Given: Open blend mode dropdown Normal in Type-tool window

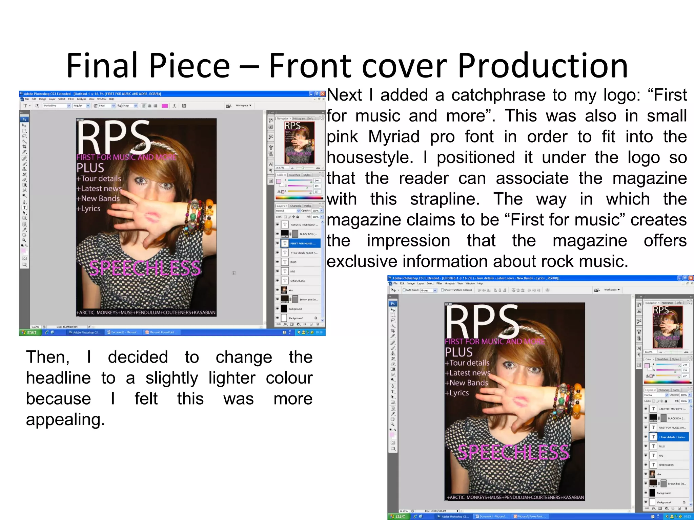Looking at the screenshot, I should (x=288, y=211).
